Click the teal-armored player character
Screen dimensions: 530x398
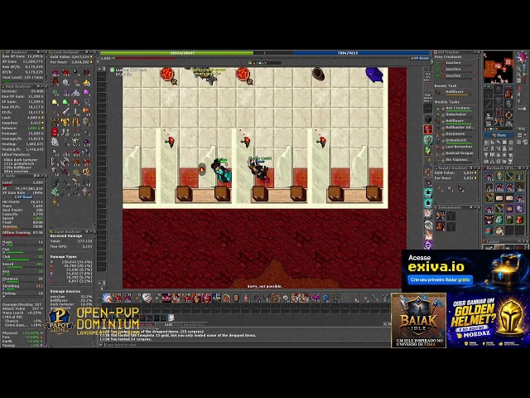point(222,171)
